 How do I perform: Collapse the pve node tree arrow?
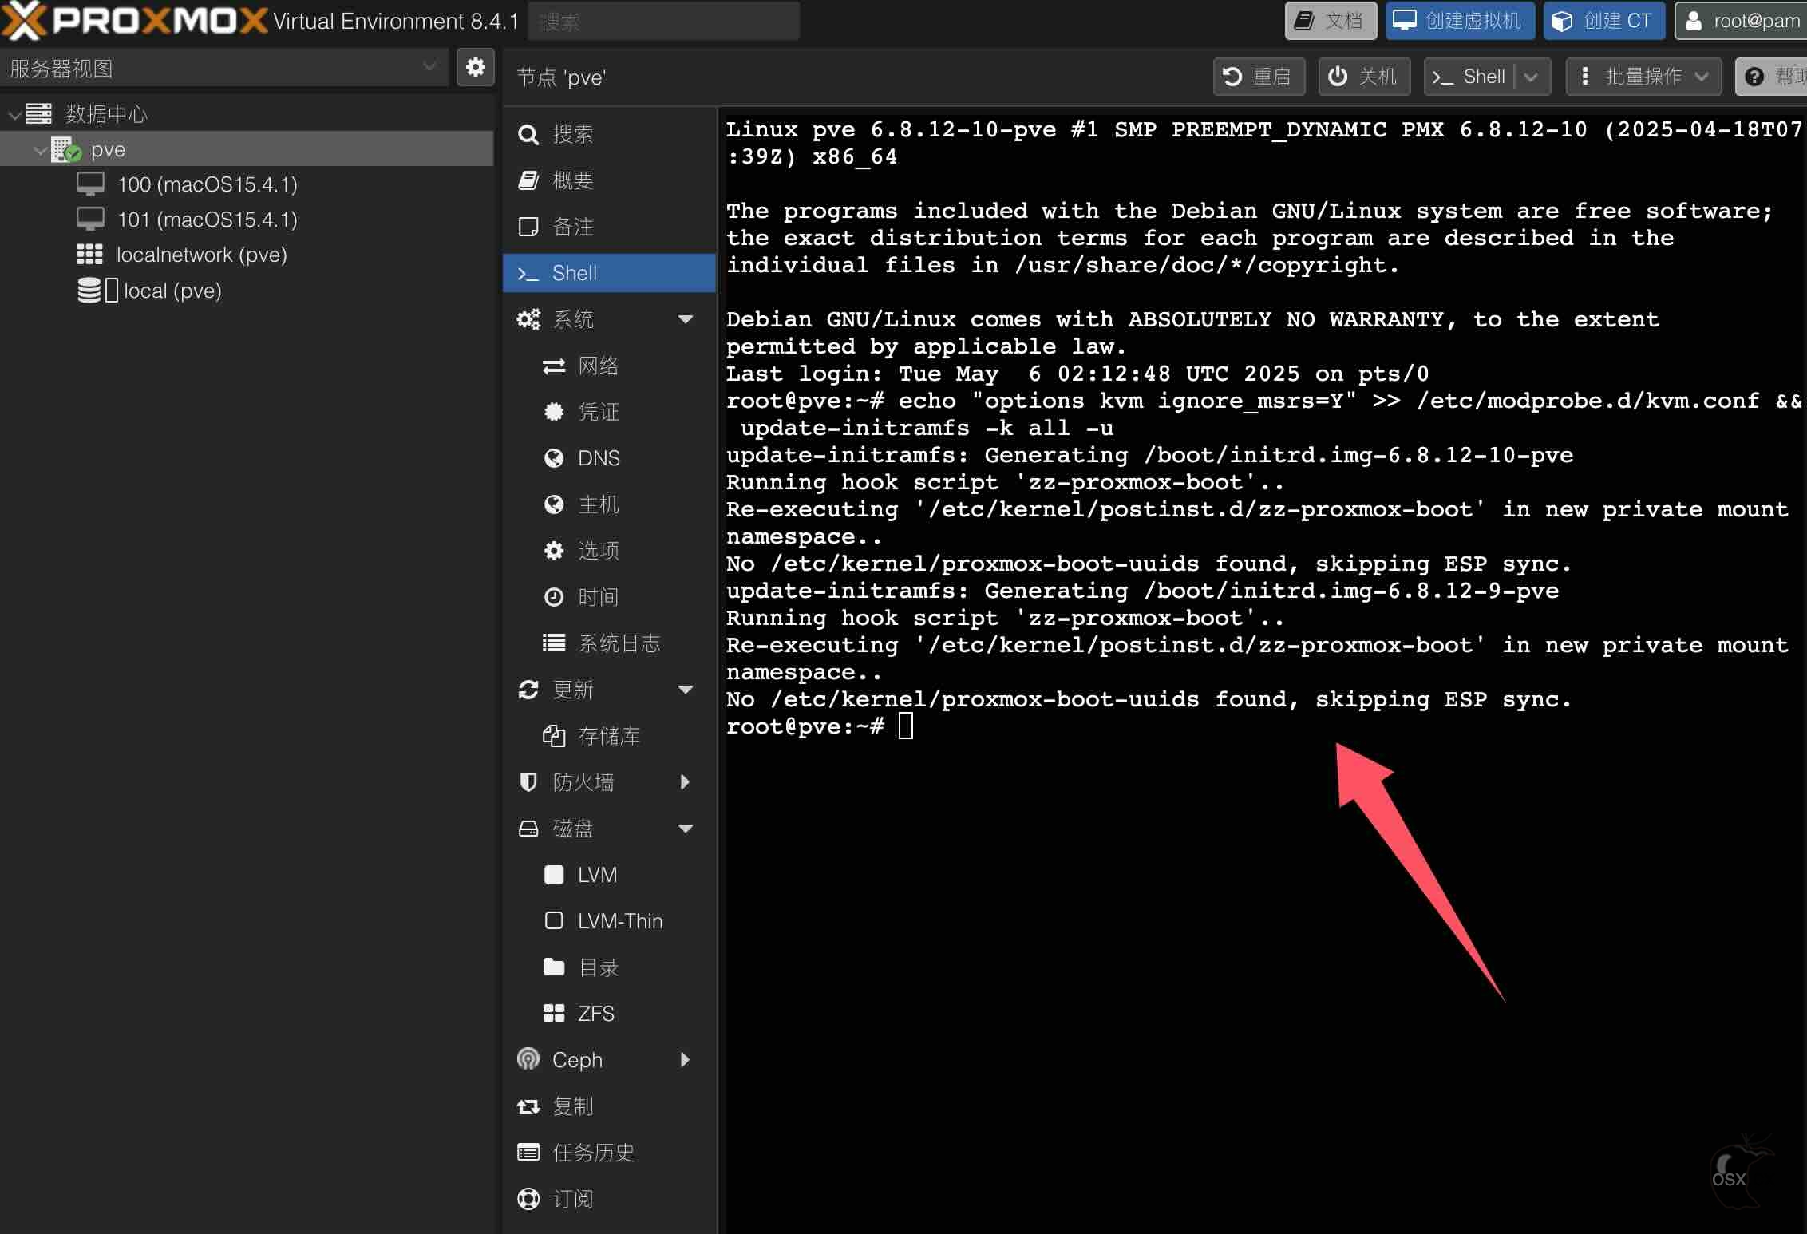[x=40, y=149]
